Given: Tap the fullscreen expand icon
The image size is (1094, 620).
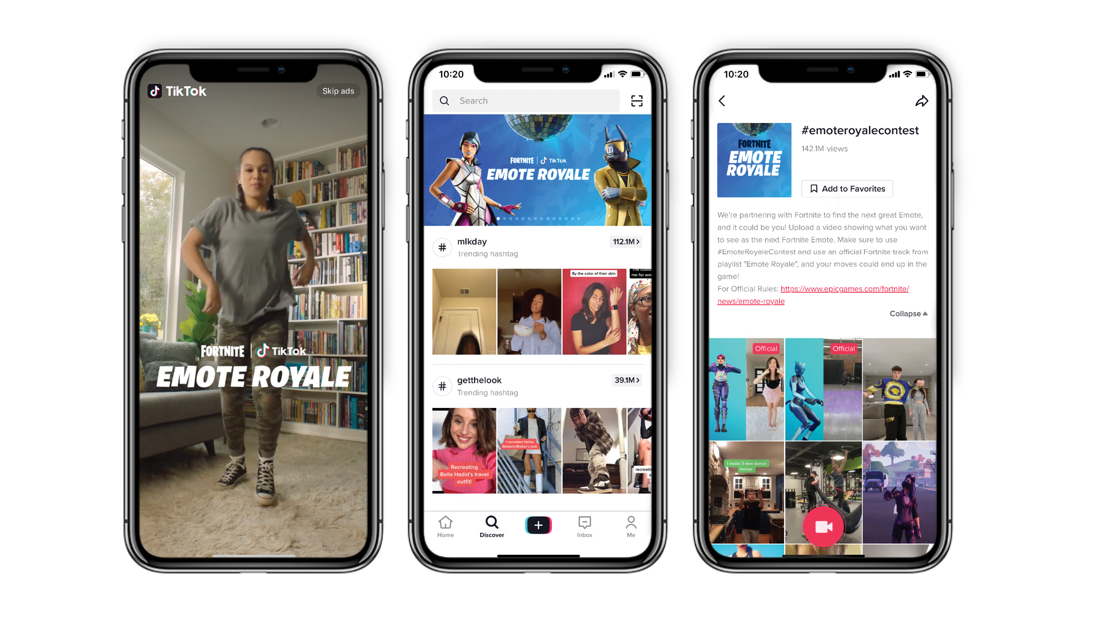Looking at the screenshot, I should click(x=635, y=101).
